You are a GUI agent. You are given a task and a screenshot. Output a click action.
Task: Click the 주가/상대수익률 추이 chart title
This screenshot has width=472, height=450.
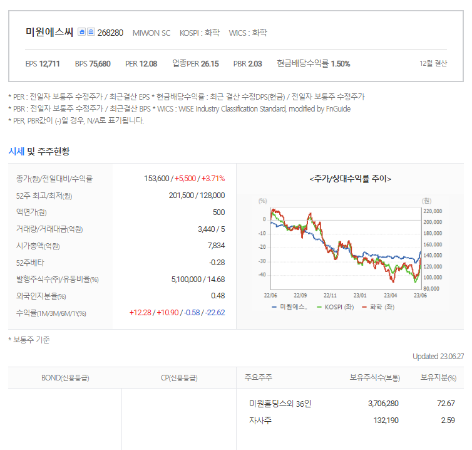tap(351, 179)
